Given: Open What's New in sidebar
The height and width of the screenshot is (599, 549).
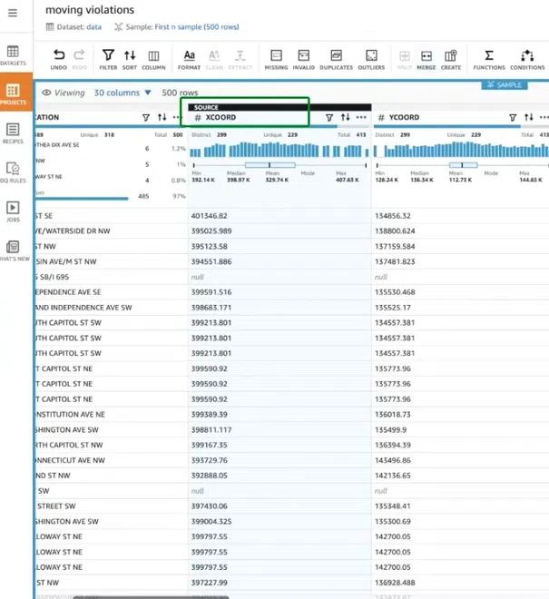Looking at the screenshot, I should coord(14,250).
